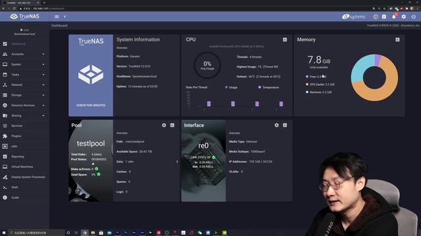The height and width of the screenshot is (236, 421).
Task: Expand the Data 1 vdev row arrow
Action: [177, 162]
